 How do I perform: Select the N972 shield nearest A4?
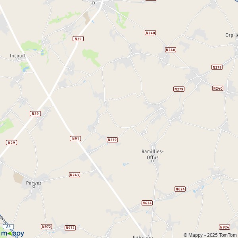tap(46, 227)
